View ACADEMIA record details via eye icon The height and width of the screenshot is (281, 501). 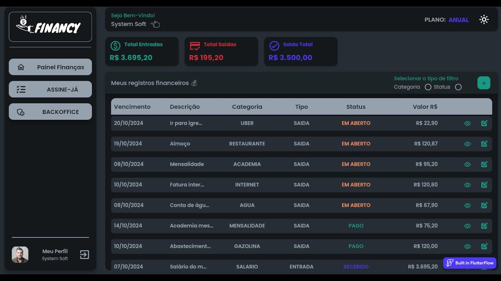(x=467, y=164)
